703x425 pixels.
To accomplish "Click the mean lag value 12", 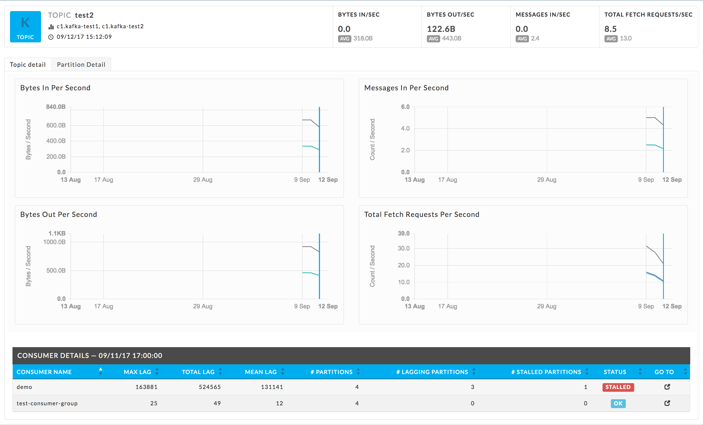I will 279,403.
